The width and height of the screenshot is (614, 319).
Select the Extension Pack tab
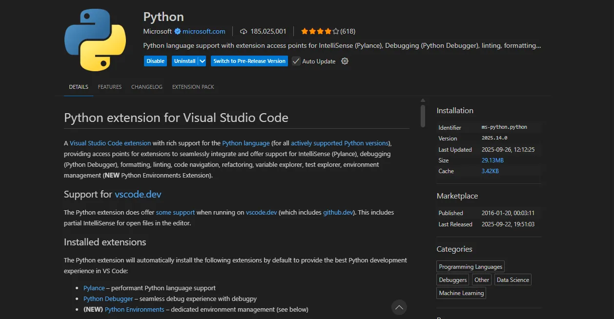point(193,87)
